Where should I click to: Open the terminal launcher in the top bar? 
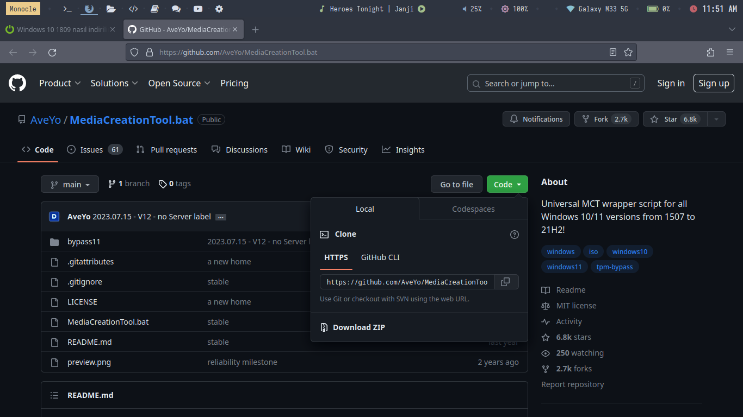tap(67, 9)
